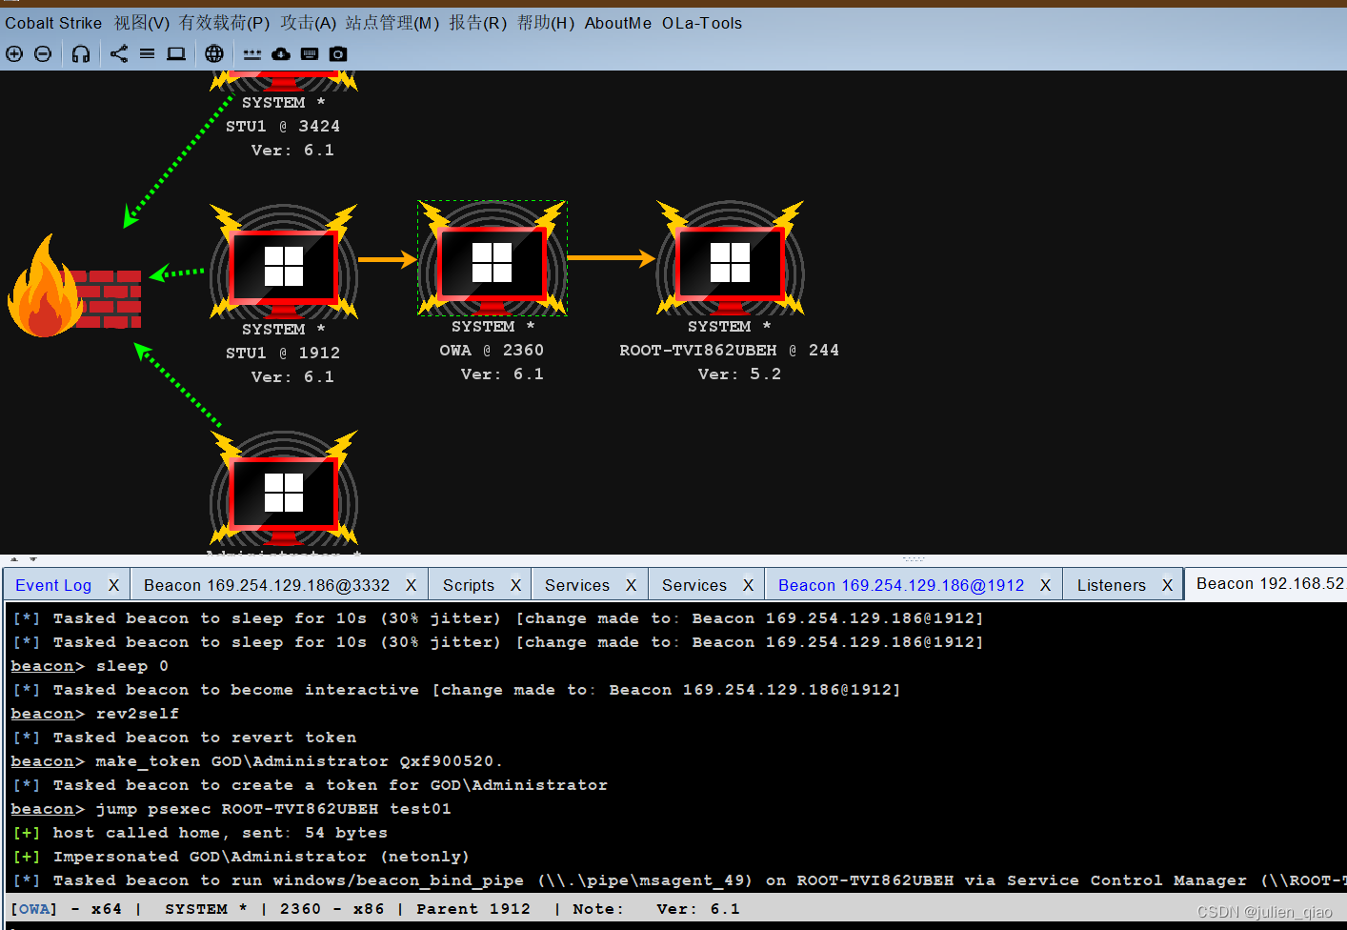Click 'Tasked beacon to become interactive' line
This screenshot has width=1347, height=930.
pyautogui.click(x=456, y=690)
